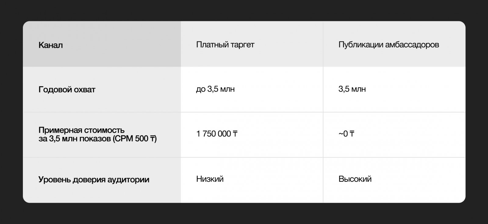Select the "CPM 500 ₸" text in parentheses
This screenshot has height=224, width=488.
tap(135, 139)
